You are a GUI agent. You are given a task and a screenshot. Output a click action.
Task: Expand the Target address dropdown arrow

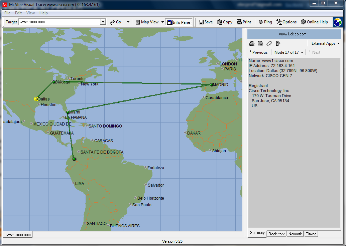(x=103, y=22)
